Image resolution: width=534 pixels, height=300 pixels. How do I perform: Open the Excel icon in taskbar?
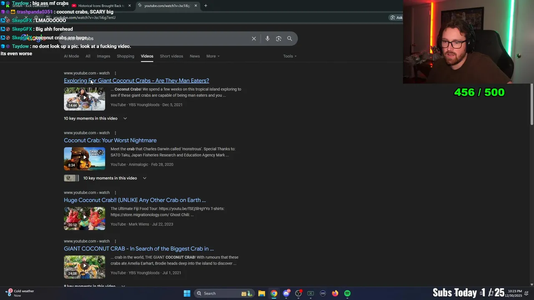(310, 293)
